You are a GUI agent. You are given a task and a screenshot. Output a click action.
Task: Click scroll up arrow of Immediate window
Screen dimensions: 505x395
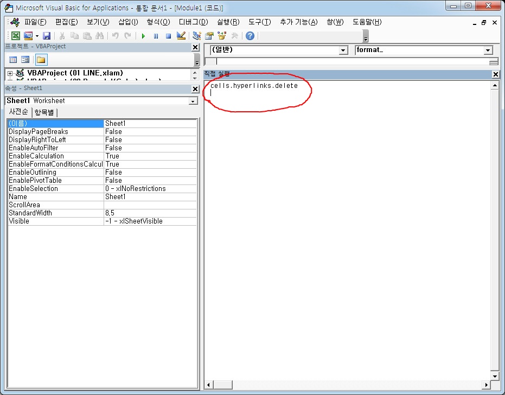point(495,85)
